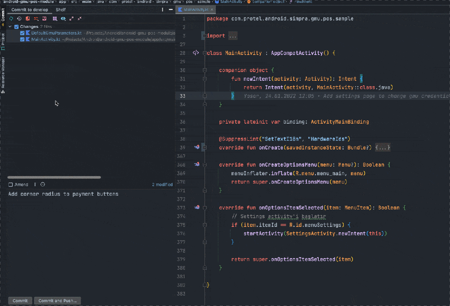This screenshot has height=306, width=450.
Task: Uncheck the MainActivity.kt file checkbox
Action: coord(22,39)
